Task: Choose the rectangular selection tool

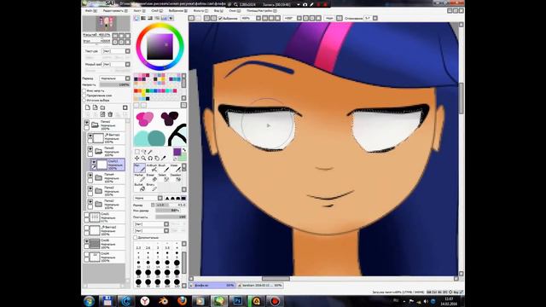Action: pyautogui.click(x=136, y=152)
